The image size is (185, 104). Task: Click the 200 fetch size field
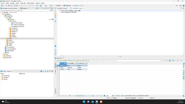(109, 96)
